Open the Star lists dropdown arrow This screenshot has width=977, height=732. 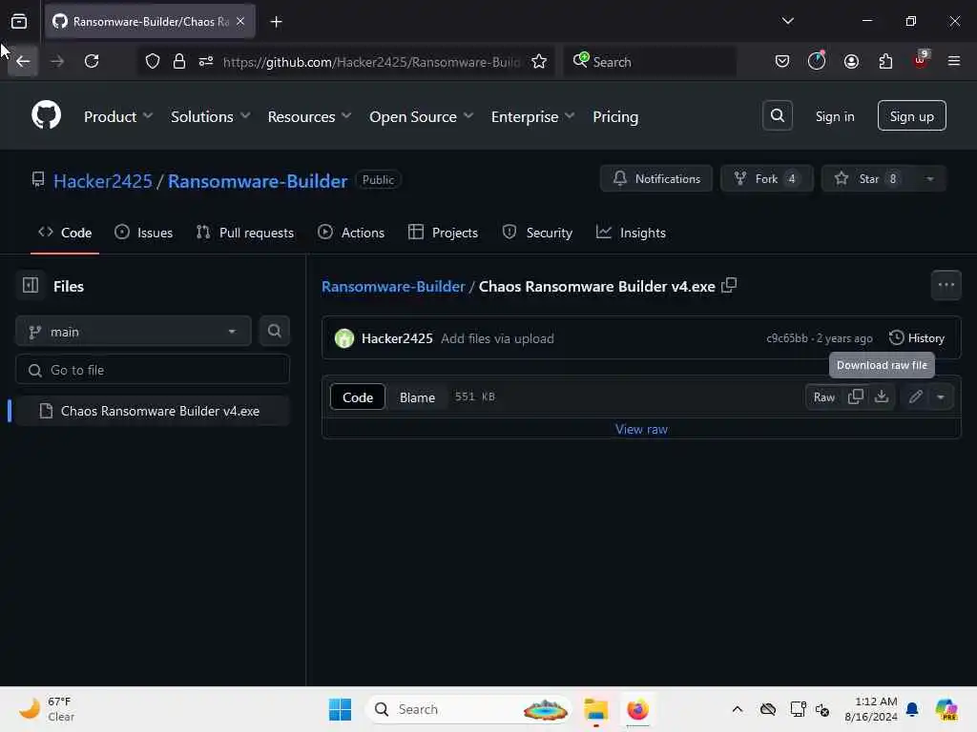tap(929, 178)
